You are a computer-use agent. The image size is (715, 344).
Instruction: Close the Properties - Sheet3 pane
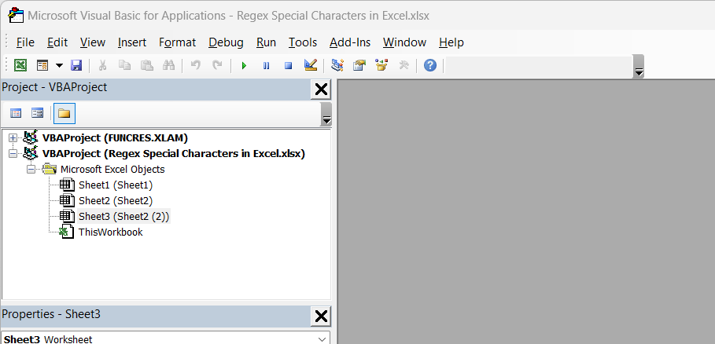[x=321, y=316]
